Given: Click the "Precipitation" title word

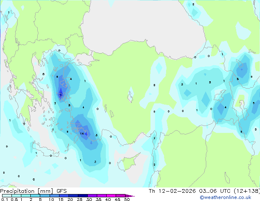Looking at the screenshot, I should 17,191.
